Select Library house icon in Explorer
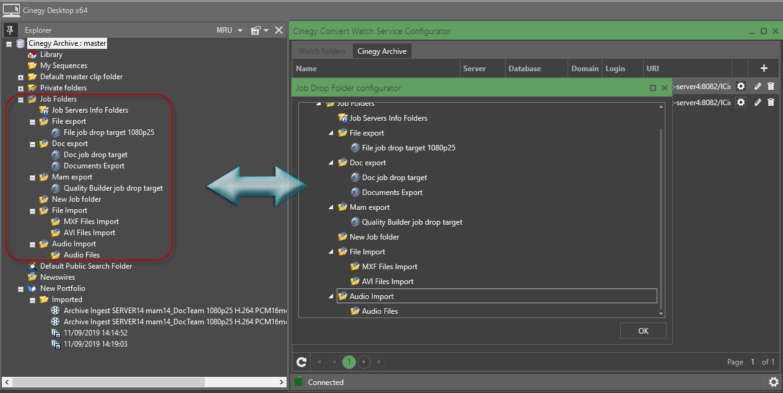783x393 pixels. coord(32,54)
